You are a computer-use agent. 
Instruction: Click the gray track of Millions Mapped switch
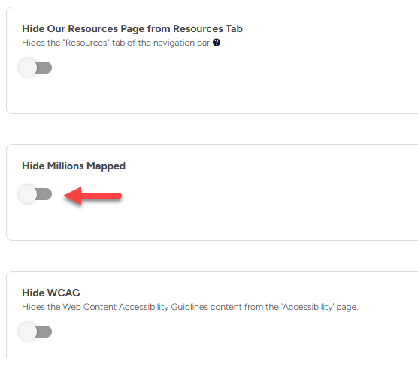[x=44, y=194]
